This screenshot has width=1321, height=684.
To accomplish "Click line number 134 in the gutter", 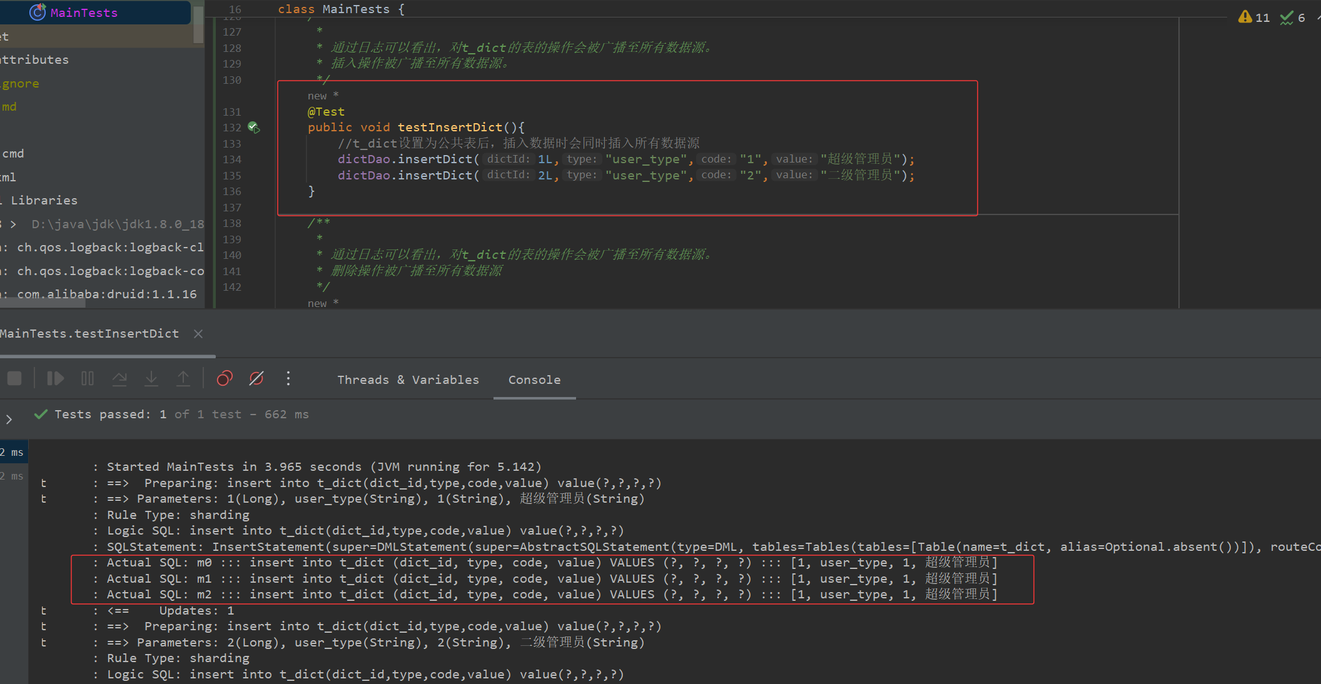I will click(x=232, y=159).
